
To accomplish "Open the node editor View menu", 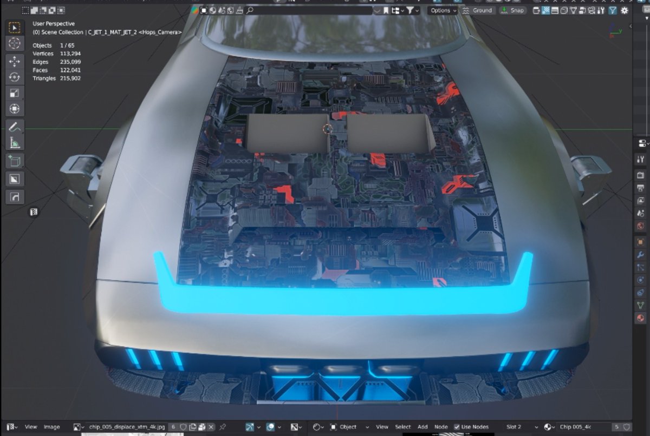I will tap(382, 427).
